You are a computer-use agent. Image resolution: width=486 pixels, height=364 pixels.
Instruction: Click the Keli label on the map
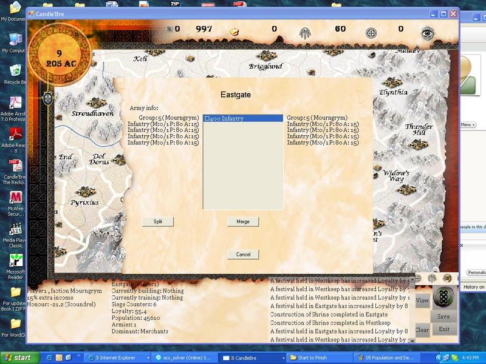coord(140,58)
